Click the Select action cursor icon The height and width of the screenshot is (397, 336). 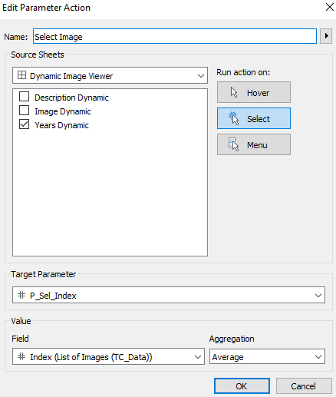tap(233, 118)
